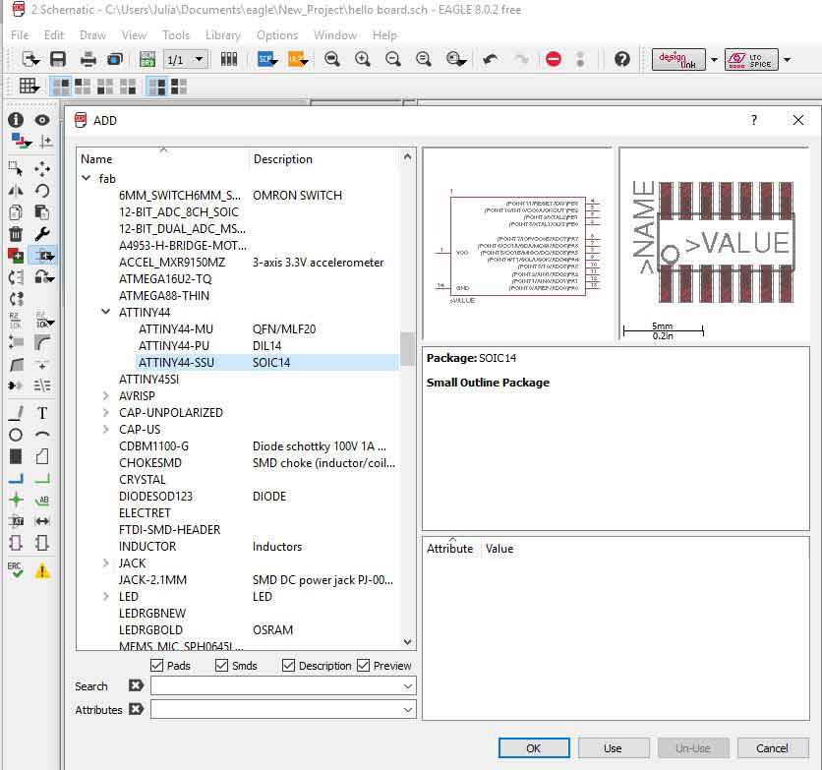Select the Show eye tool icon

click(x=42, y=120)
